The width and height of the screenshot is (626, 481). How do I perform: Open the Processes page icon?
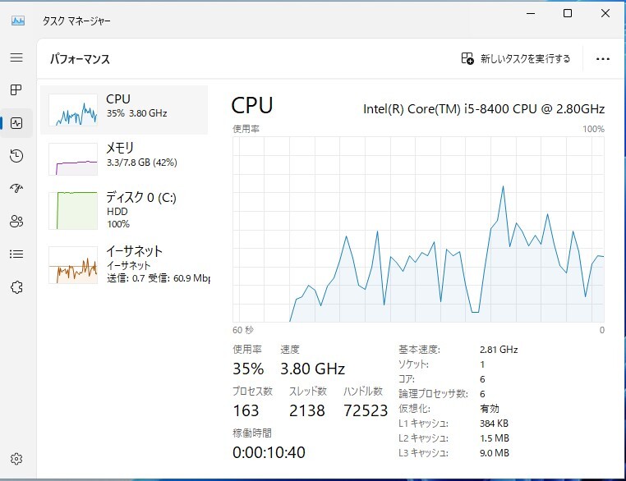16,89
